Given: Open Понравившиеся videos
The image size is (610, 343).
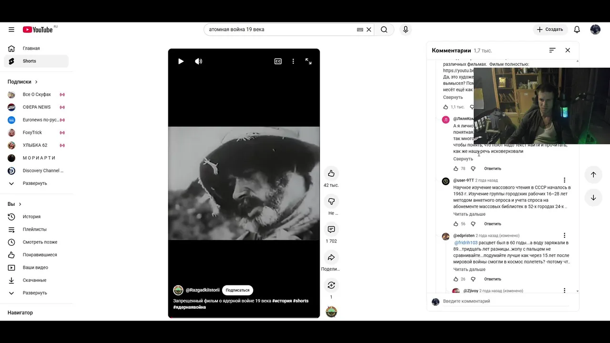Looking at the screenshot, I should (36, 255).
